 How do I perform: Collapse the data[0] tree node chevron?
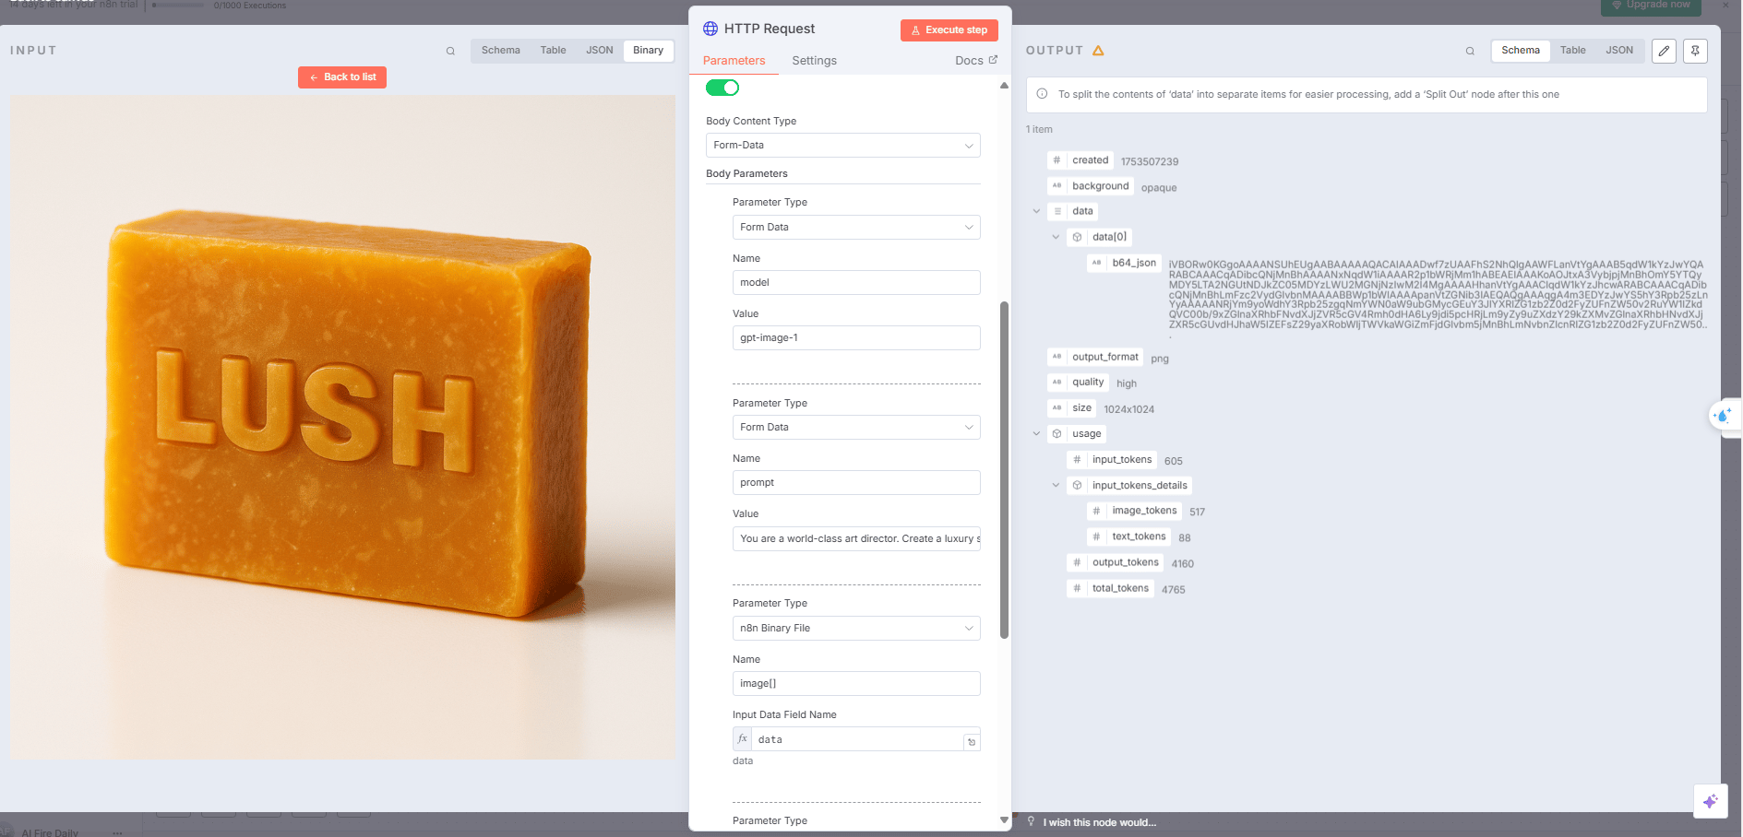(1057, 237)
